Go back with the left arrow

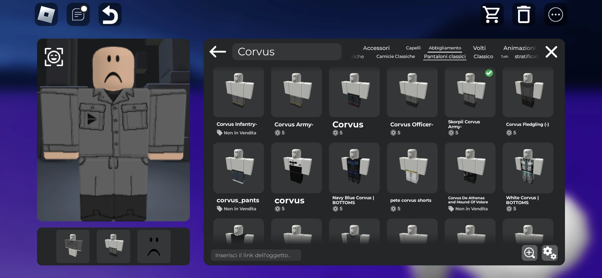click(x=218, y=52)
